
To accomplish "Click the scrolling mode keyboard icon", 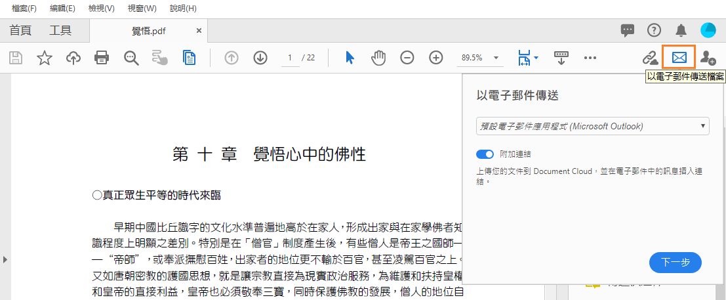I will pos(561,58).
